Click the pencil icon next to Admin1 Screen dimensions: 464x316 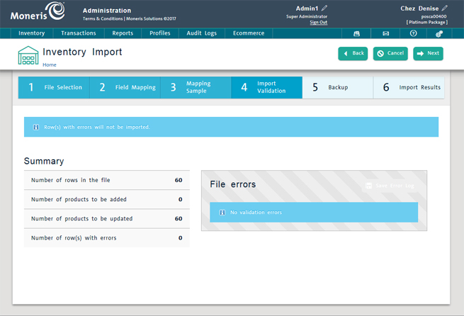(324, 9)
